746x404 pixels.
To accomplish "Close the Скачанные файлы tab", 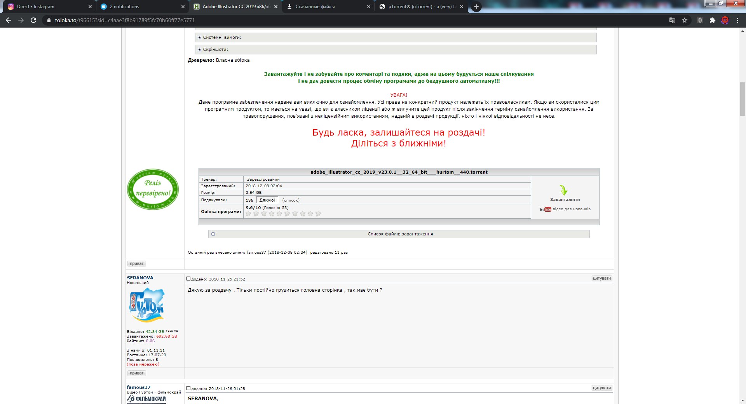I will click(x=369, y=7).
